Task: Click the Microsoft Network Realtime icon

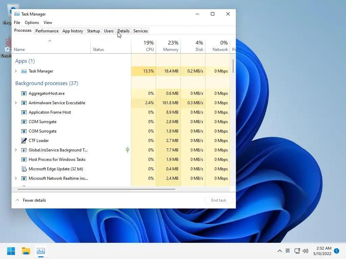Action: click(24, 178)
